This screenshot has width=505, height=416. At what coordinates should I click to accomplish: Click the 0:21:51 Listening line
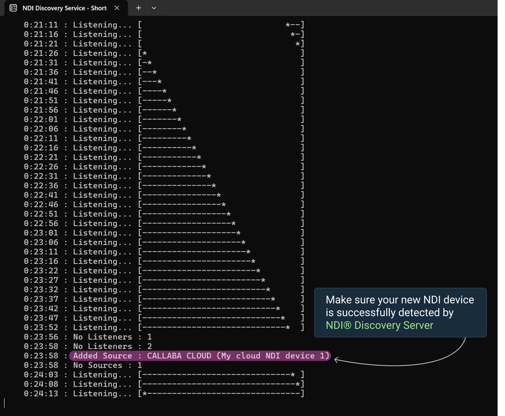point(164,101)
